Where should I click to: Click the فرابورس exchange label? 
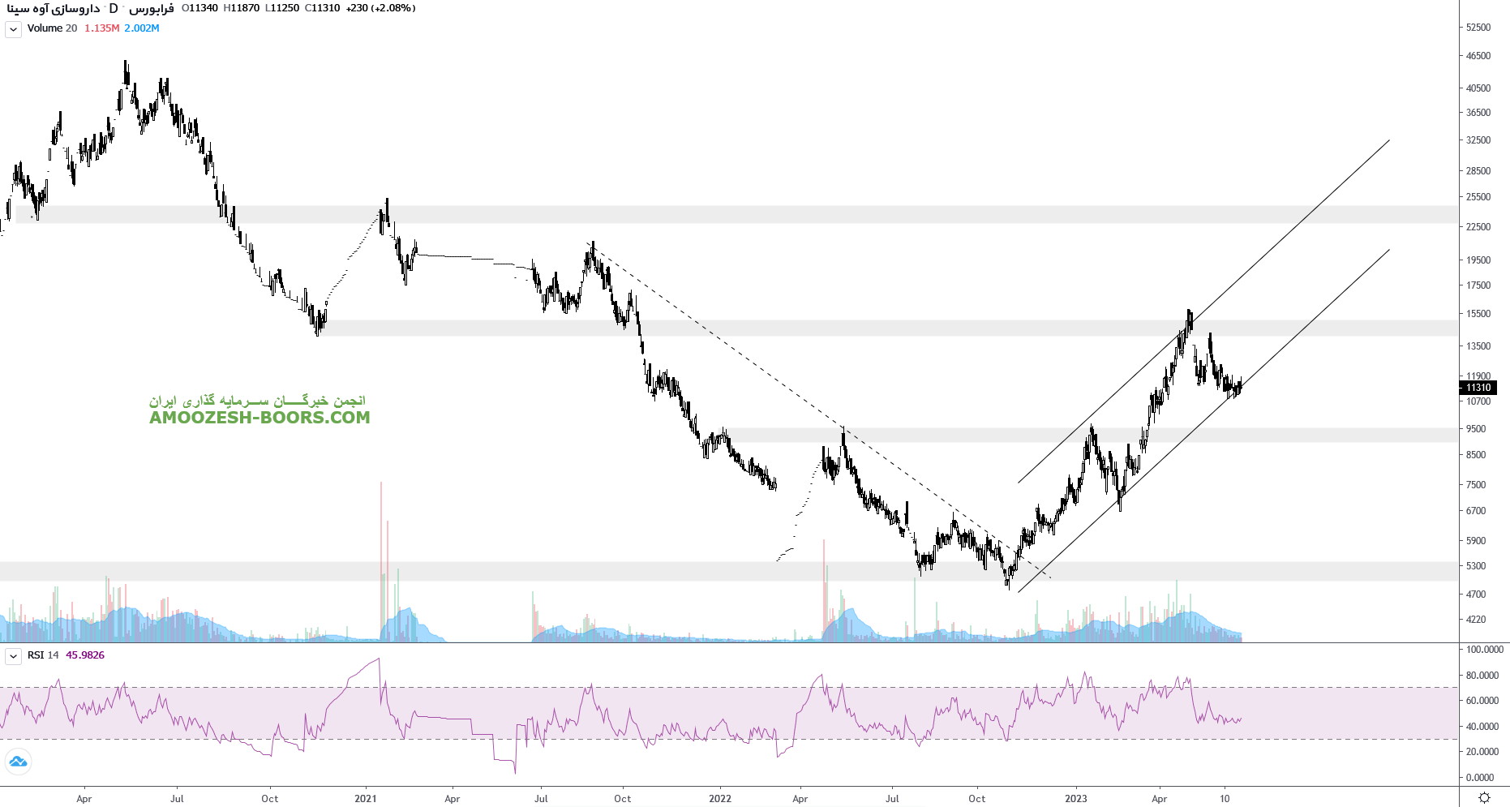tap(152, 8)
